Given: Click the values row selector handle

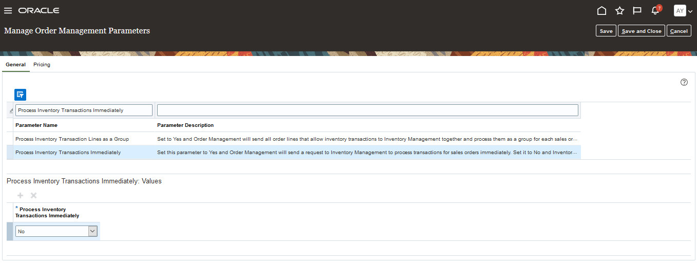Looking at the screenshot, I should (9, 232).
